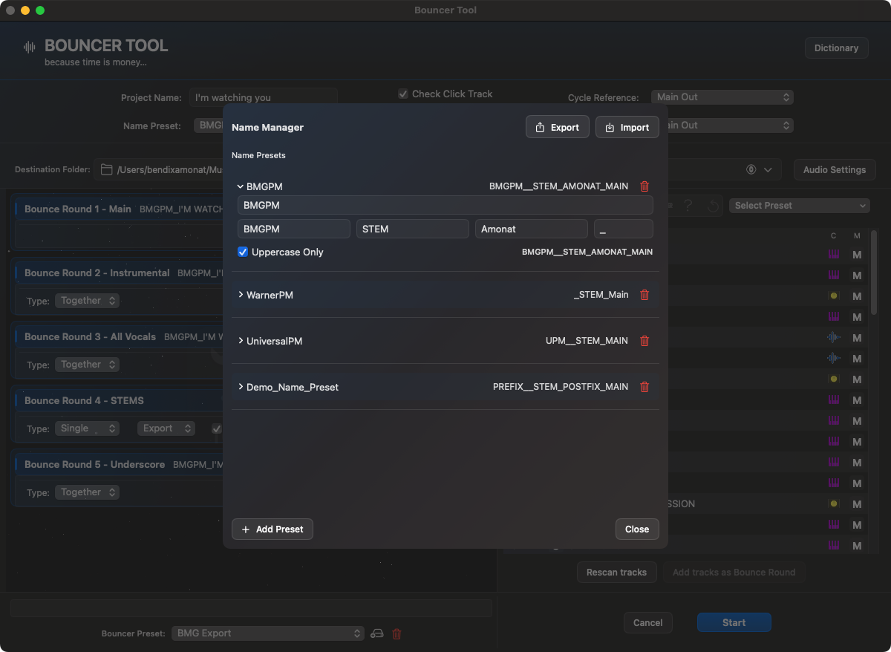Click the Bouncer Tool waveform logo
The height and width of the screenshot is (652, 891).
pos(30,47)
